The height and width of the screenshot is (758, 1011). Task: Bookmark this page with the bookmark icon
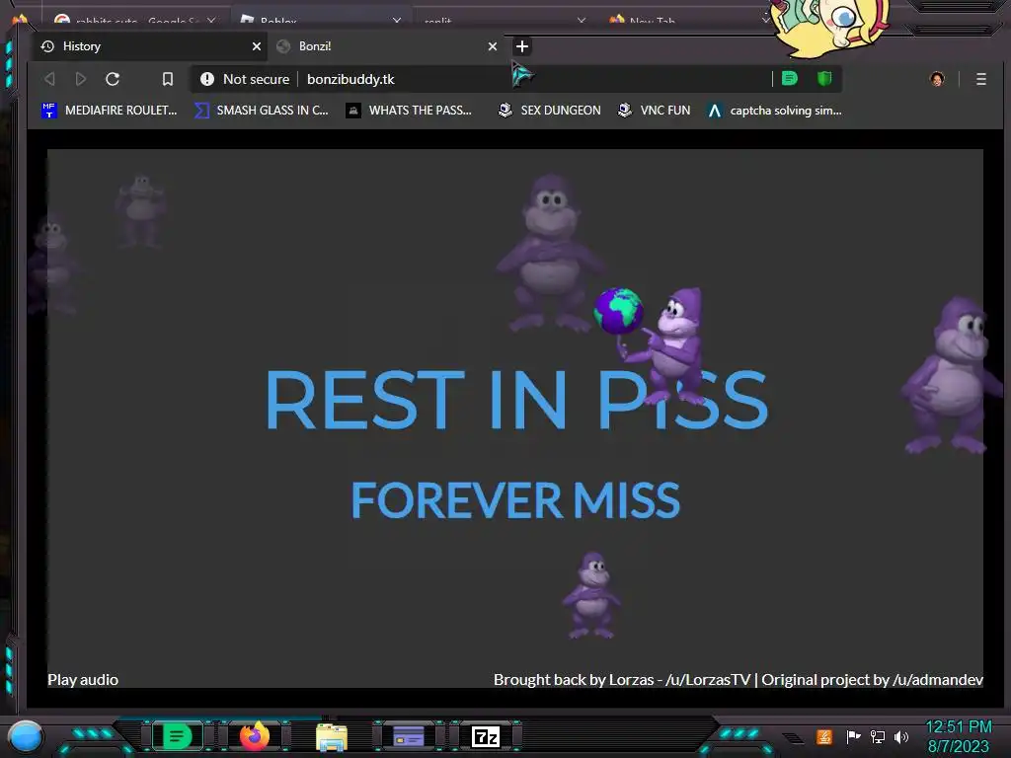coord(168,79)
